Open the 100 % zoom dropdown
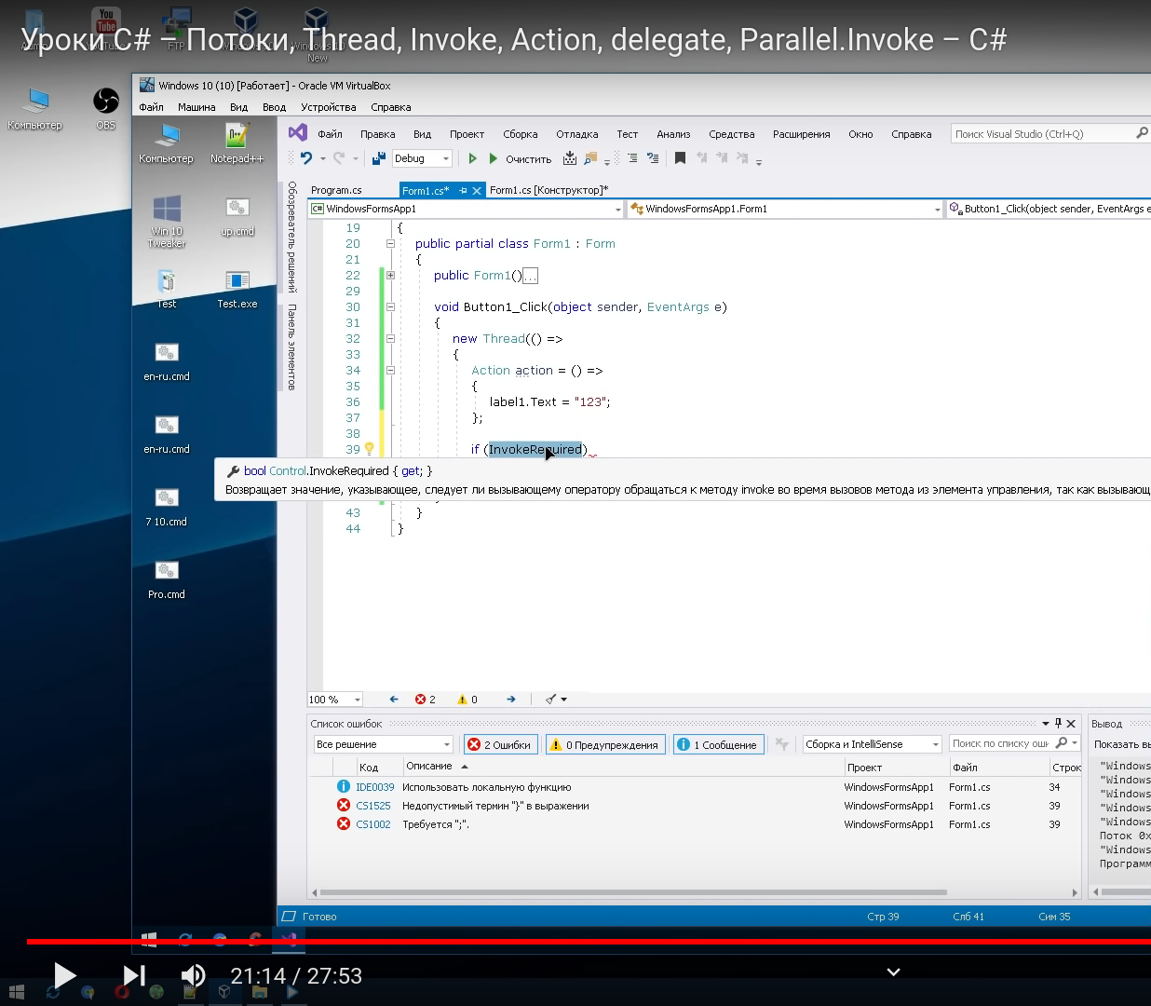This screenshot has height=1006, width=1151. 335,699
